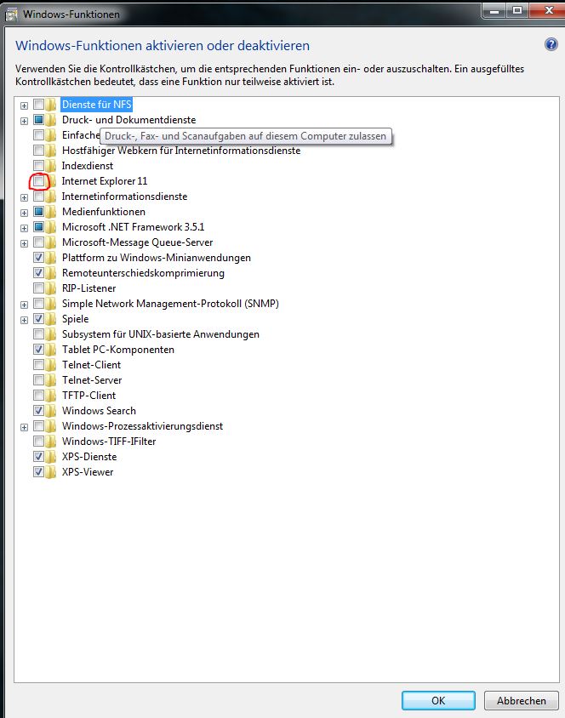The image size is (565, 718).
Task: Check the Telnet-Server checkbox
Action: point(39,380)
